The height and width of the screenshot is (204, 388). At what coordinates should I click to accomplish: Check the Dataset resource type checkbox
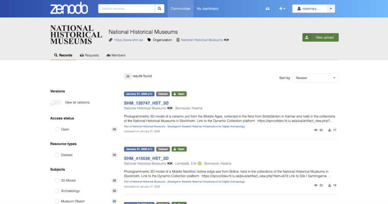coord(57,155)
